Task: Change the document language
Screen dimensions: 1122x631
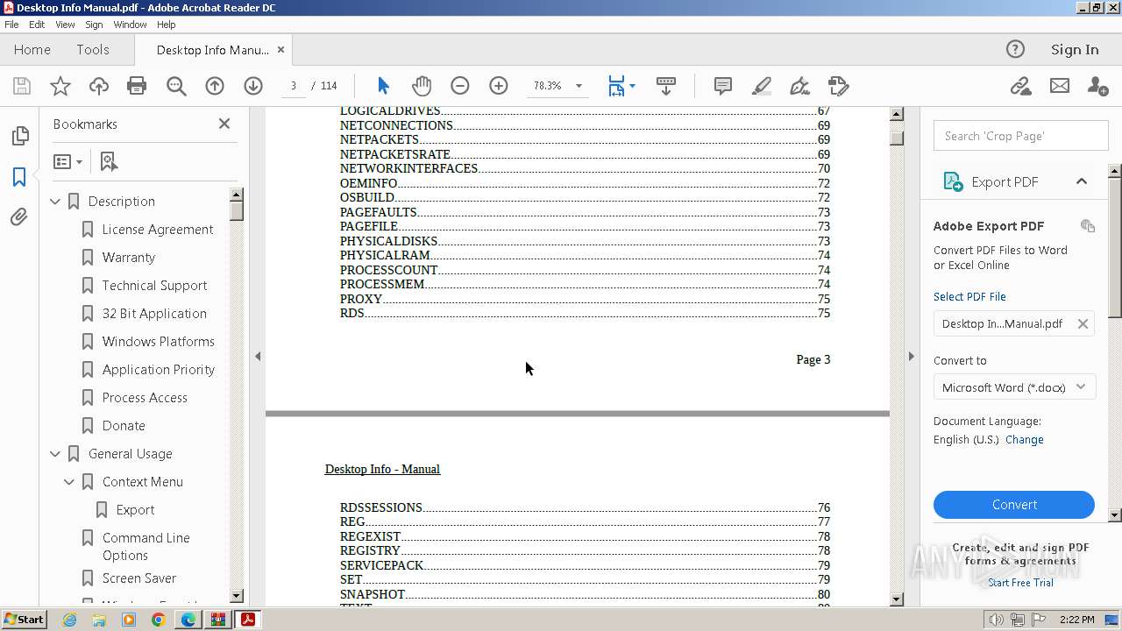Action: 1025,440
